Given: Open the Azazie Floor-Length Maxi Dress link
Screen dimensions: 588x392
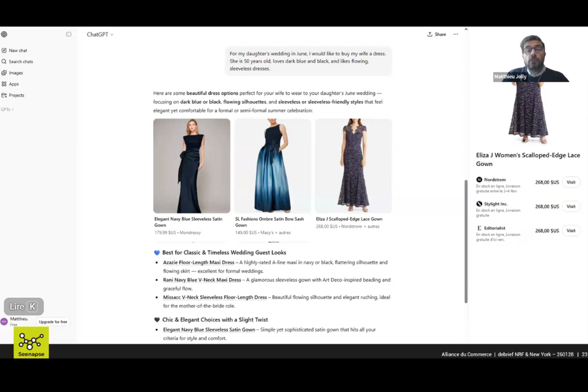Looking at the screenshot, I should click(x=198, y=262).
